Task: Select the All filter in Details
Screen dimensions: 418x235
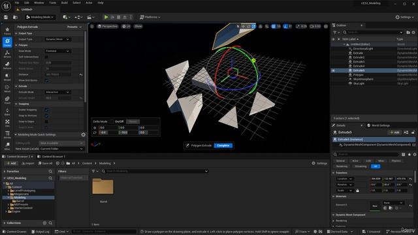Action: coord(376,166)
